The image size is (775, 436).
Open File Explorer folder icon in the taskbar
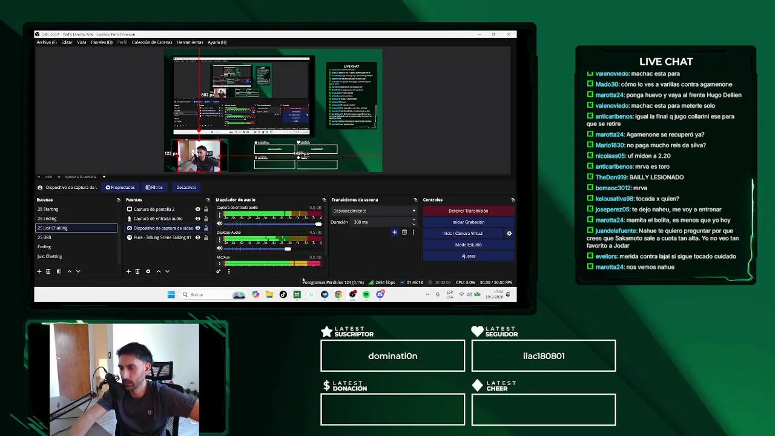click(269, 295)
